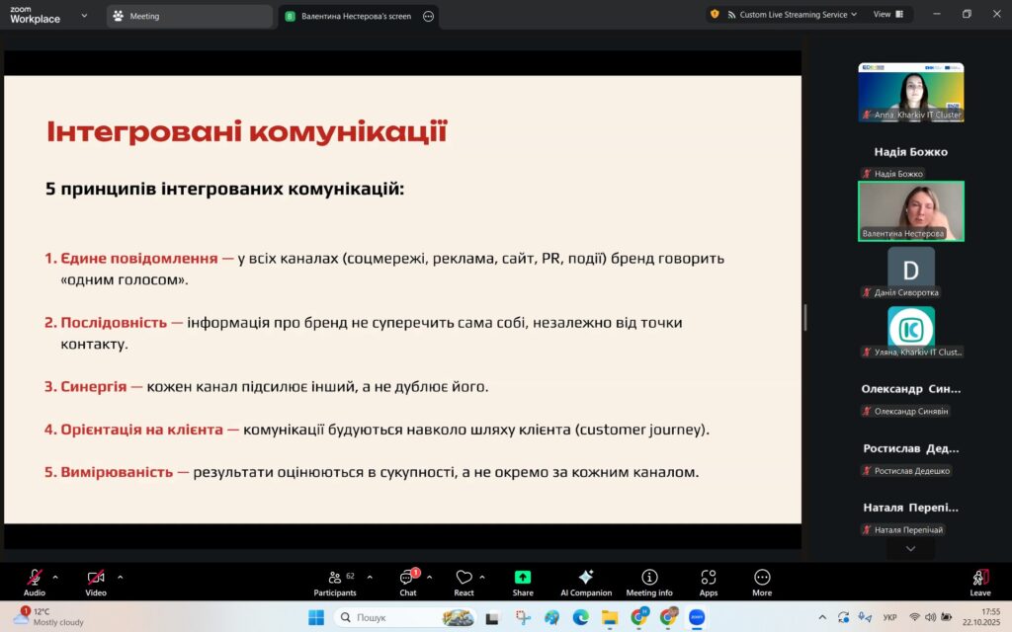Viewport: 1012px width, 632px height.
Task: Open the React emoji menu
Action: click(464, 582)
